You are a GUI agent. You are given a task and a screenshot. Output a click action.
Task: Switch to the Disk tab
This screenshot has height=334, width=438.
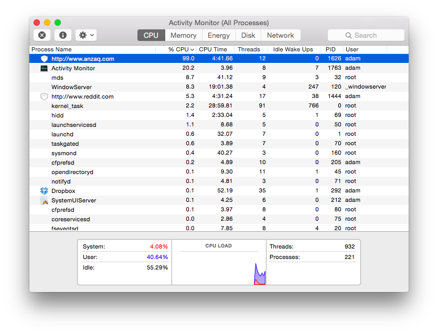(x=248, y=35)
